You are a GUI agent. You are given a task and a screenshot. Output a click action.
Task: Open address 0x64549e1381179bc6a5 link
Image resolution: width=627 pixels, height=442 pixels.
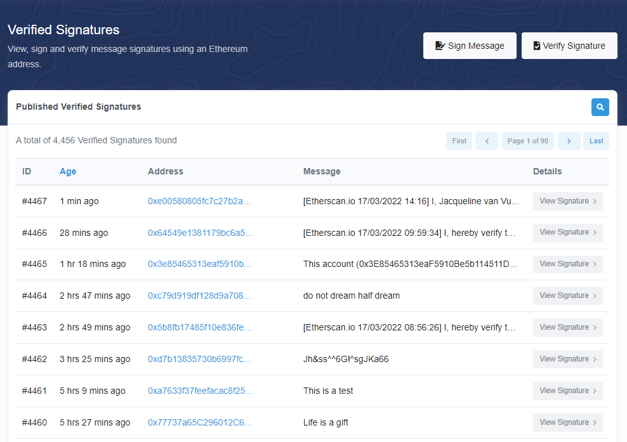[x=200, y=233]
